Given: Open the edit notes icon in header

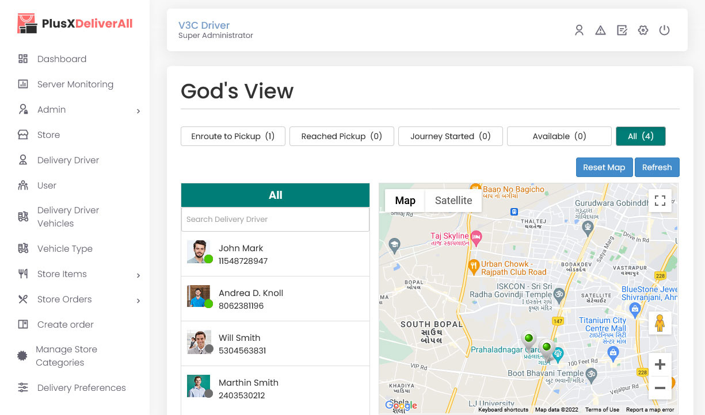Looking at the screenshot, I should coord(622,30).
